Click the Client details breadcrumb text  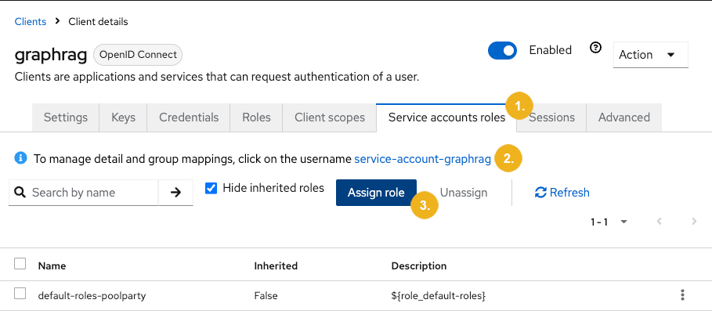point(98,22)
